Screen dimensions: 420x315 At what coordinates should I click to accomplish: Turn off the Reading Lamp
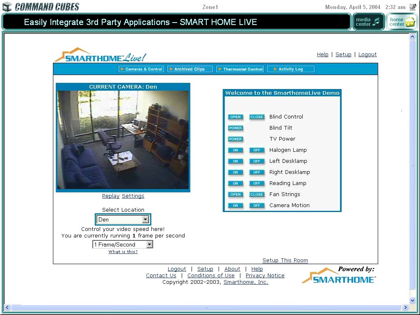coord(257,183)
